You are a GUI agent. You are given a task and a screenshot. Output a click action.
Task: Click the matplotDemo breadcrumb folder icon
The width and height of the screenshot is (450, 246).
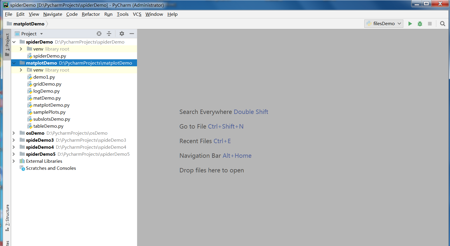(x=9, y=24)
